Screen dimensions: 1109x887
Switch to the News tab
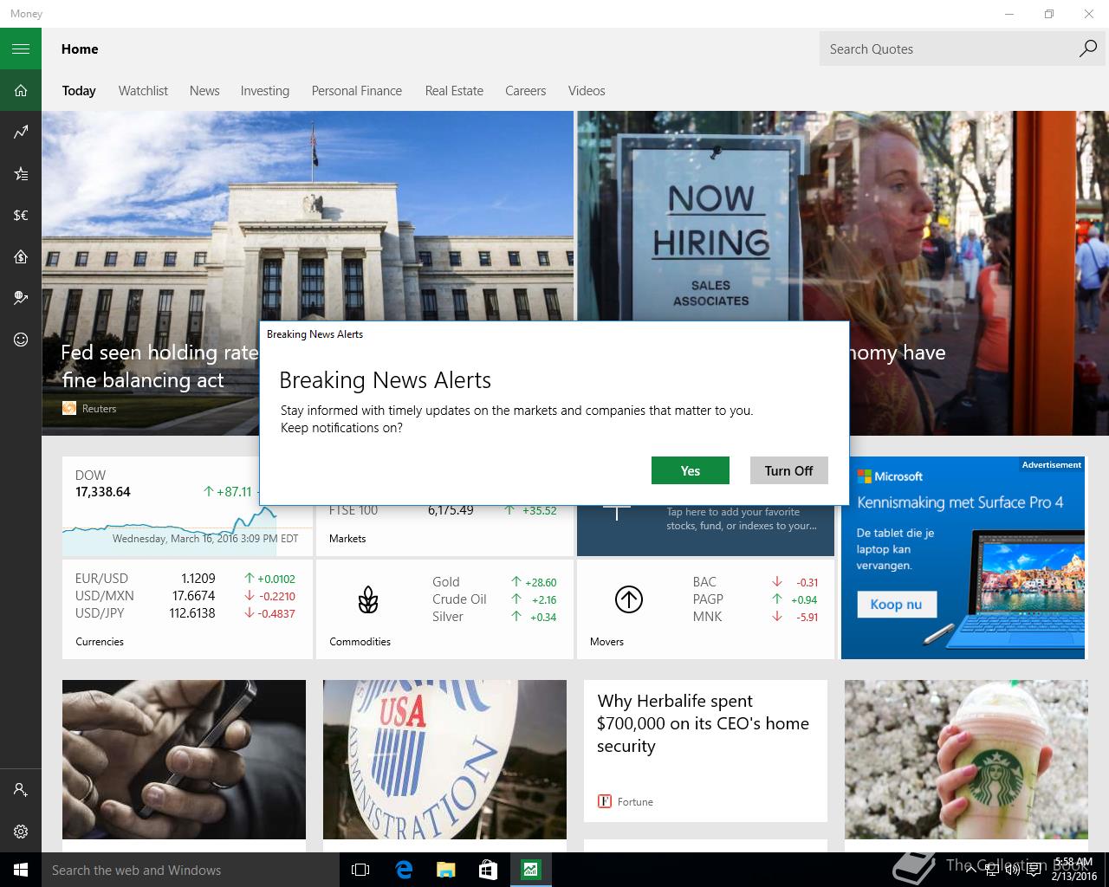pyautogui.click(x=204, y=91)
